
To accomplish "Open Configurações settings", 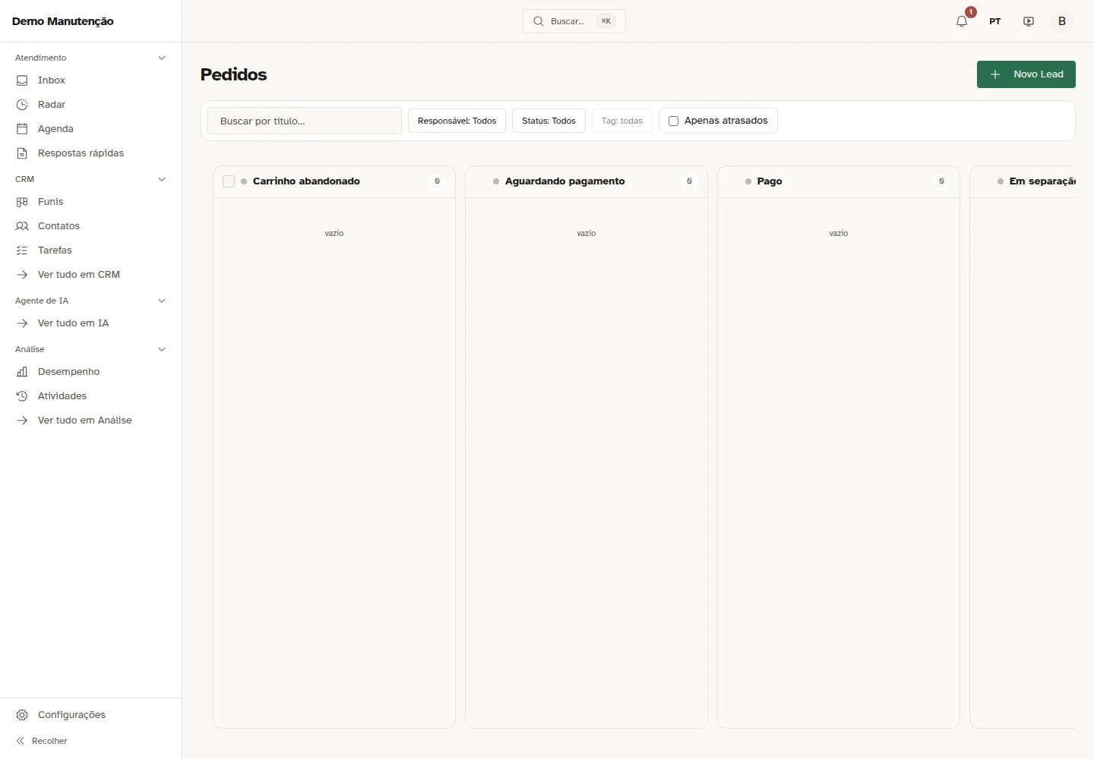I will [x=91, y=715].
